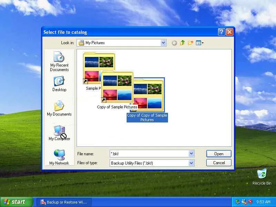Open My Computer in places bar
Image resolution: width=276 pixels, height=207 pixels.
click(59, 133)
